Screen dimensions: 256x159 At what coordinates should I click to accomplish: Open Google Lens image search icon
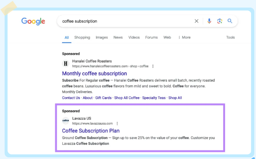[219, 21]
